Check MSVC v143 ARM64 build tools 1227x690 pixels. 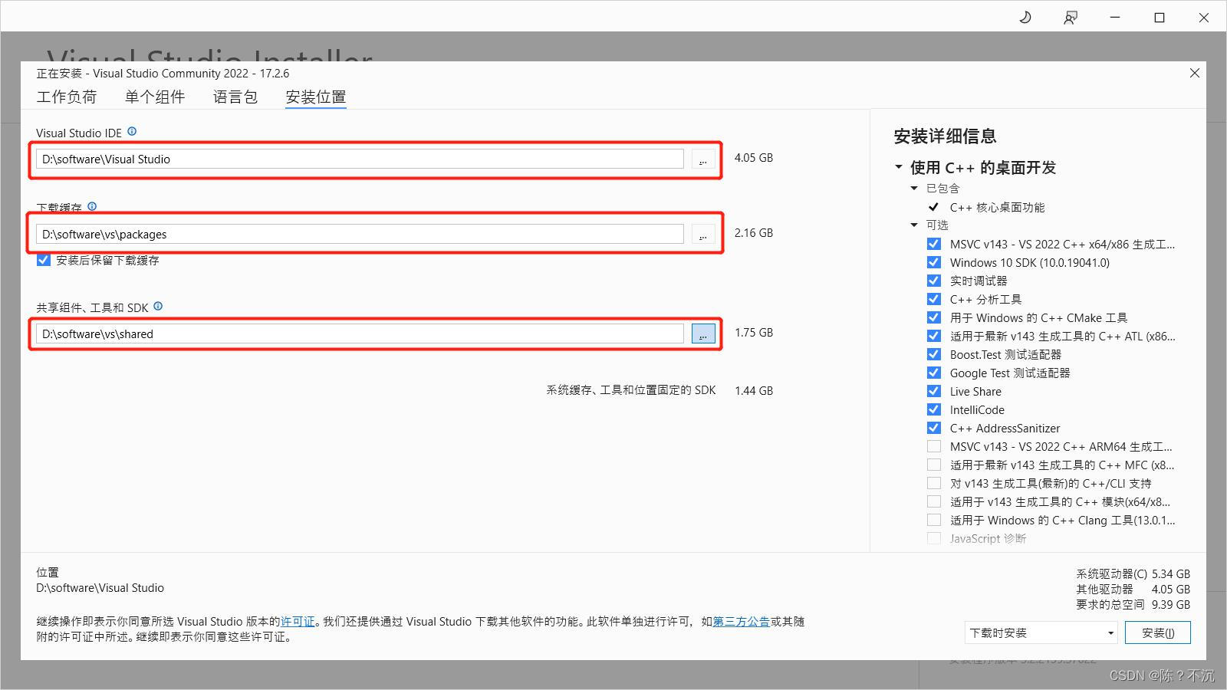click(933, 446)
